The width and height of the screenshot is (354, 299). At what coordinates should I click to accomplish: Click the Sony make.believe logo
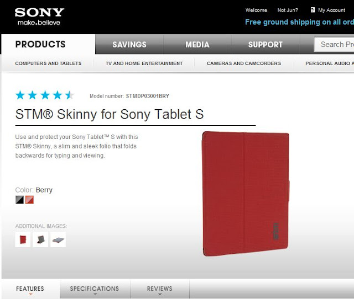(39, 17)
